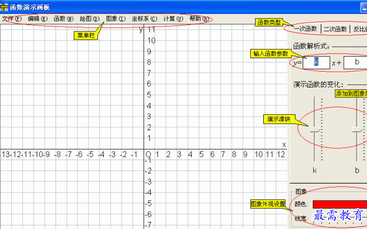Open the 编辑 menu
The image size is (367, 229).
37,19
